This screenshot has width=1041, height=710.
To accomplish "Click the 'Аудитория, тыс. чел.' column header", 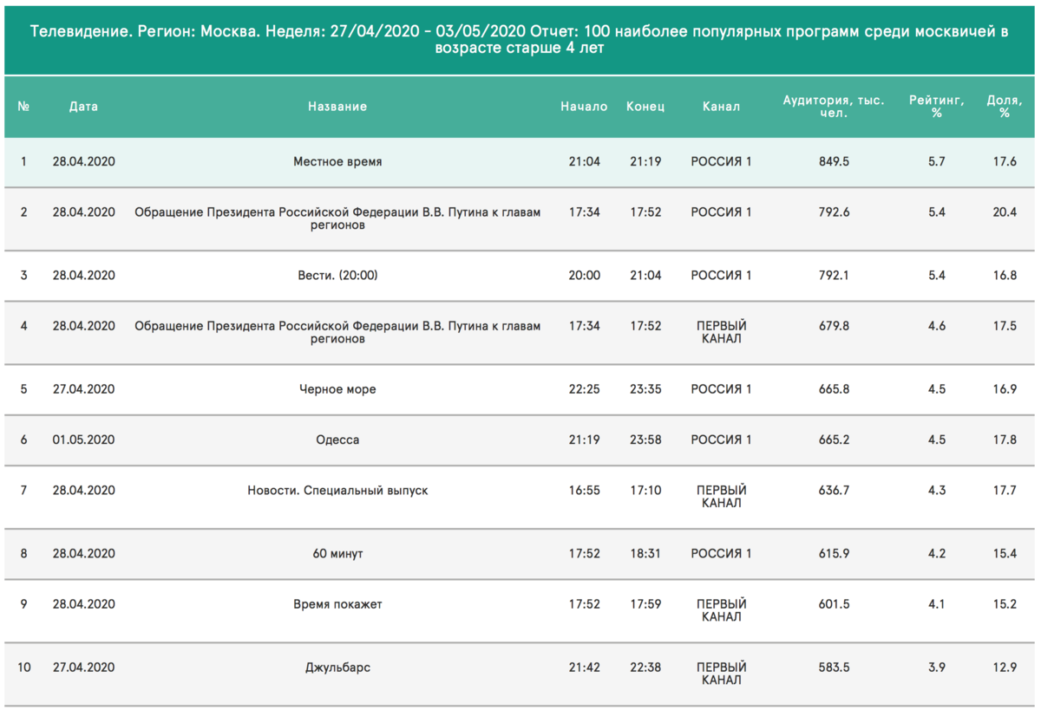I will point(834,107).
